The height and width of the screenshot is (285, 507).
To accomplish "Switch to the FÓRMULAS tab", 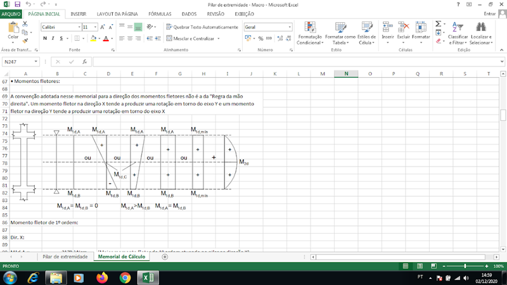I will point(160,14).
